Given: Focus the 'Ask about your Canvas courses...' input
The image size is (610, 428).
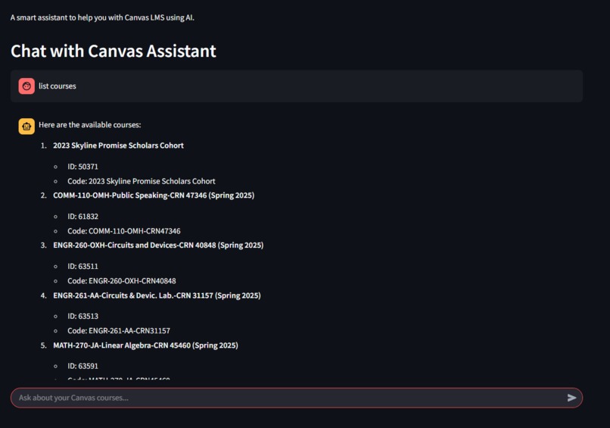Looking at the screenshot, I should tap(297, 398).
